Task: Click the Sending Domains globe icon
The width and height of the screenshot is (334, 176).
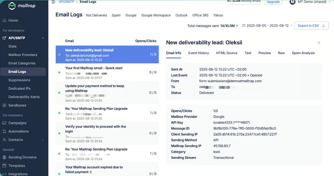Action: 4,157
